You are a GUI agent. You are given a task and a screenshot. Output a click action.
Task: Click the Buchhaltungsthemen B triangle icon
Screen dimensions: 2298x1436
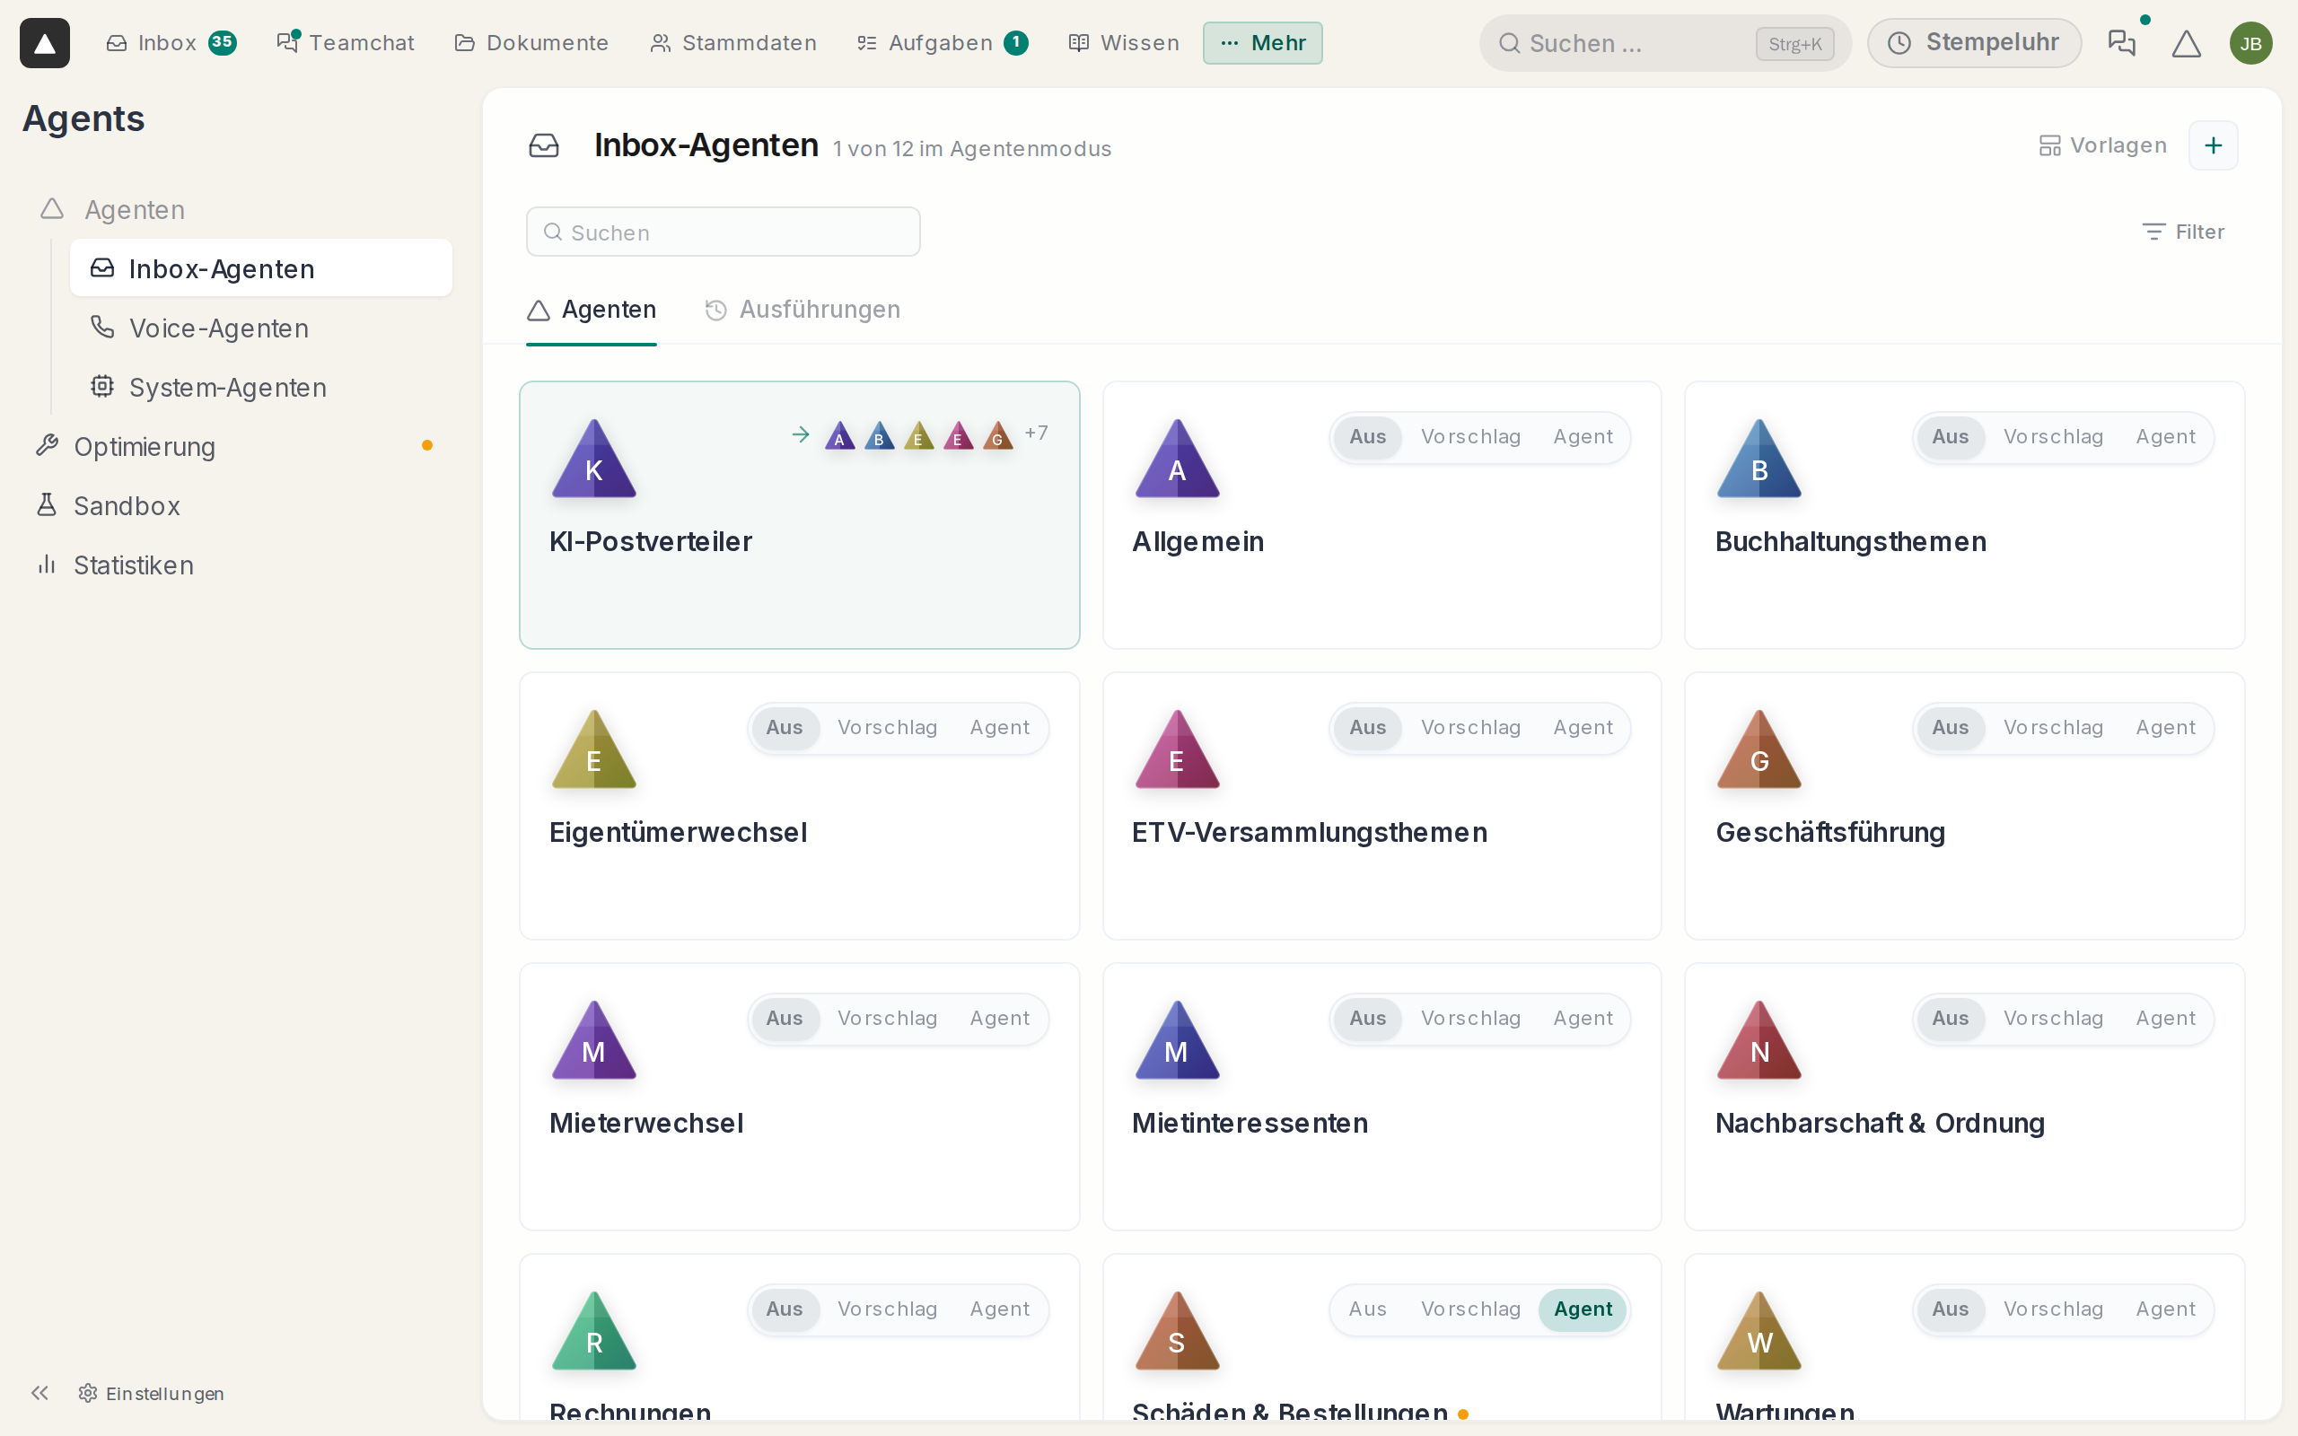coord(1759,459)
